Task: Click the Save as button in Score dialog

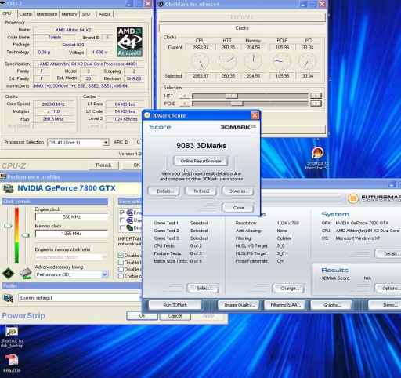Action: point(239,191)
